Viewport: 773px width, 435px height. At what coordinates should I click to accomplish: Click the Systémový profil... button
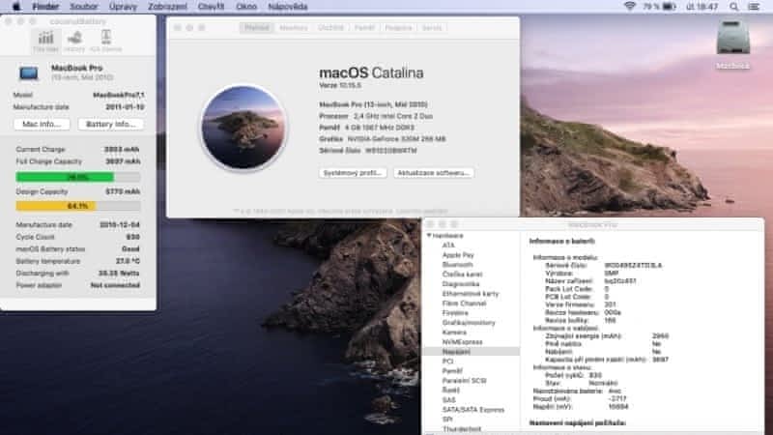[x=353, y=173]
